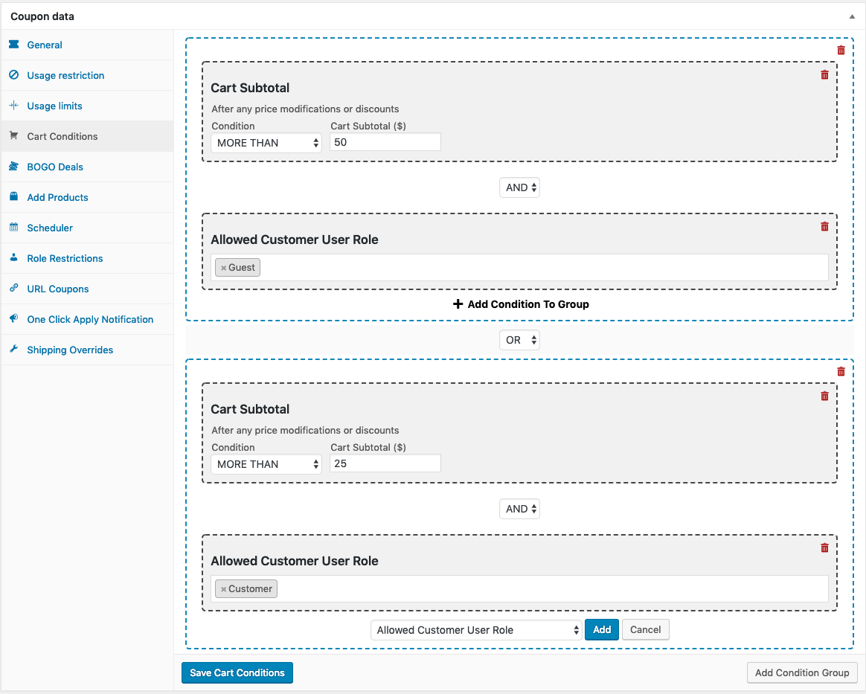Click the Cart Conditions cart icon
This screenshot has height=694, width=866.
(14, 135)
